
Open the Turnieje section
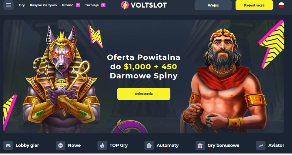point(92,5)
